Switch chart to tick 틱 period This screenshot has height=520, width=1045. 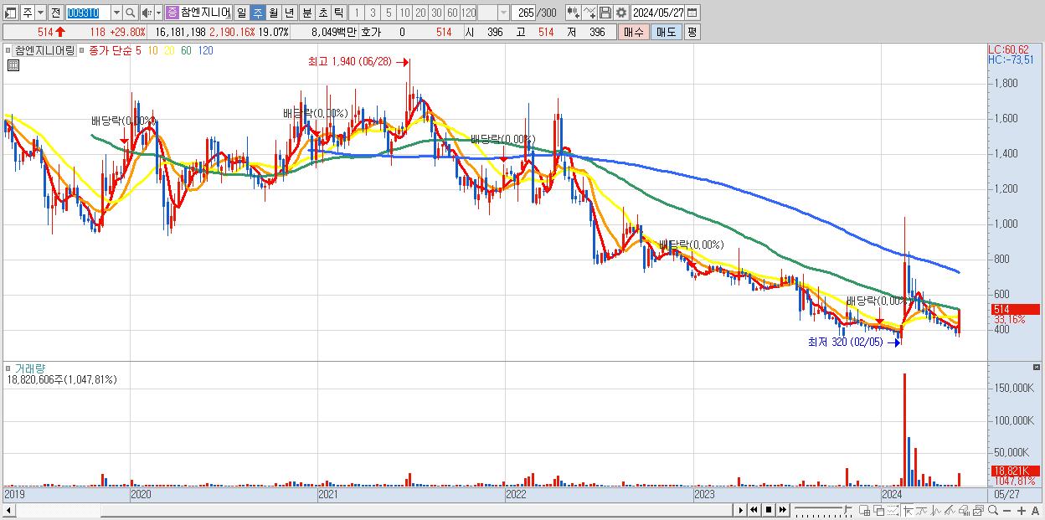tap(338, 13)
